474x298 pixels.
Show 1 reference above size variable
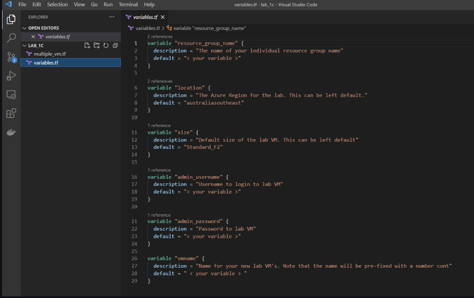(159, 126)
